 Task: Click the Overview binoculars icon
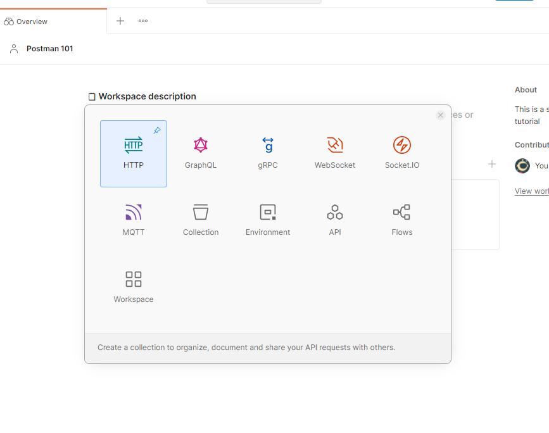[x=9, y=22]
